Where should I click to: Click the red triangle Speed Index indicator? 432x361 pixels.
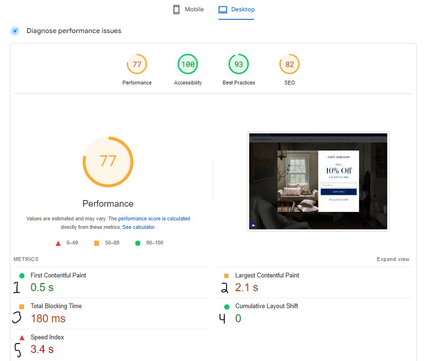(x=22, y=337)
